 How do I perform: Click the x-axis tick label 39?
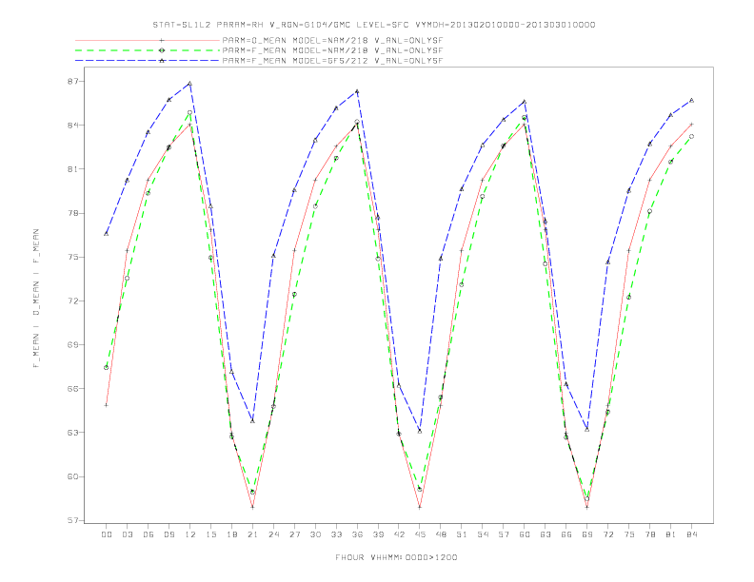pos(378,534)
